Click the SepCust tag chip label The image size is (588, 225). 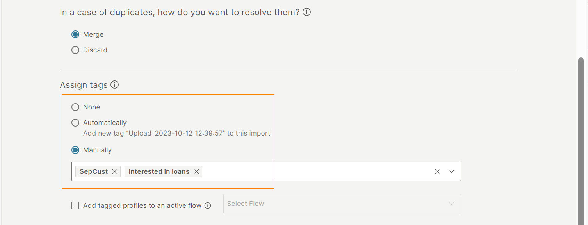tap(94, 171)
